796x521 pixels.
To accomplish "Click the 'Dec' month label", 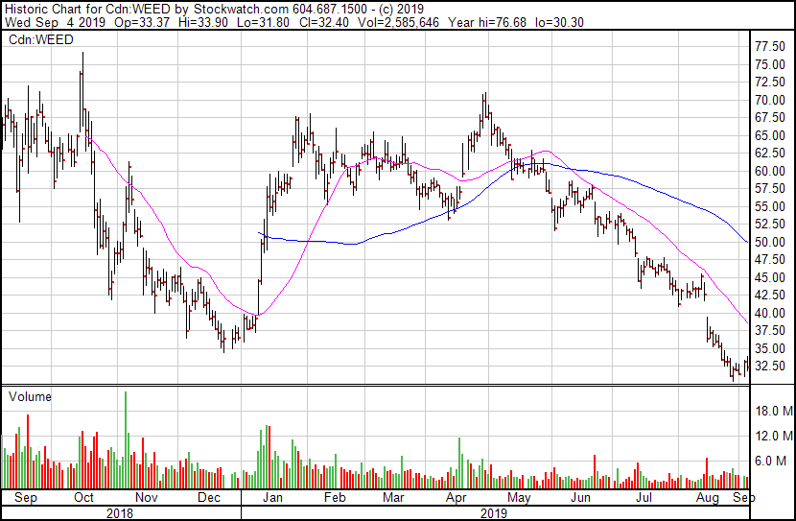I will click(x=209, y=497).
